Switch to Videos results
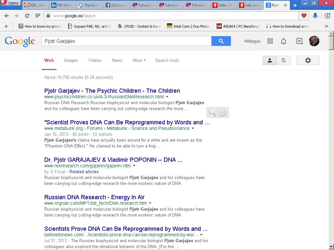The height and width of the screenshot is (250, 334). point(95,60)
